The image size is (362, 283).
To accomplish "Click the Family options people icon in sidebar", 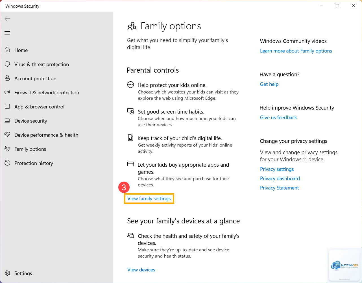I will coord(7,149).
